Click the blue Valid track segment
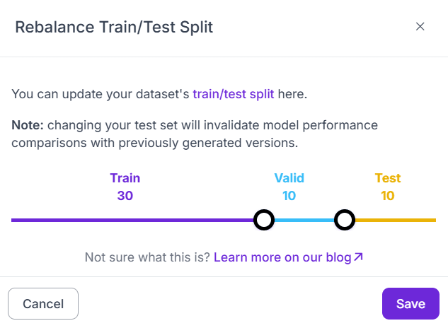Image resolution: width=448 pixels, height=328 pixels. click(x=304, y=220)
